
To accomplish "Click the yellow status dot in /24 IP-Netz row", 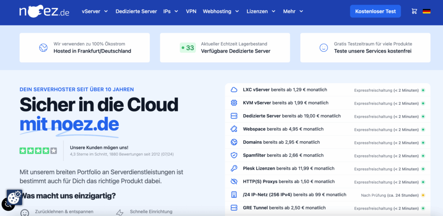I will tap(423, 195).
